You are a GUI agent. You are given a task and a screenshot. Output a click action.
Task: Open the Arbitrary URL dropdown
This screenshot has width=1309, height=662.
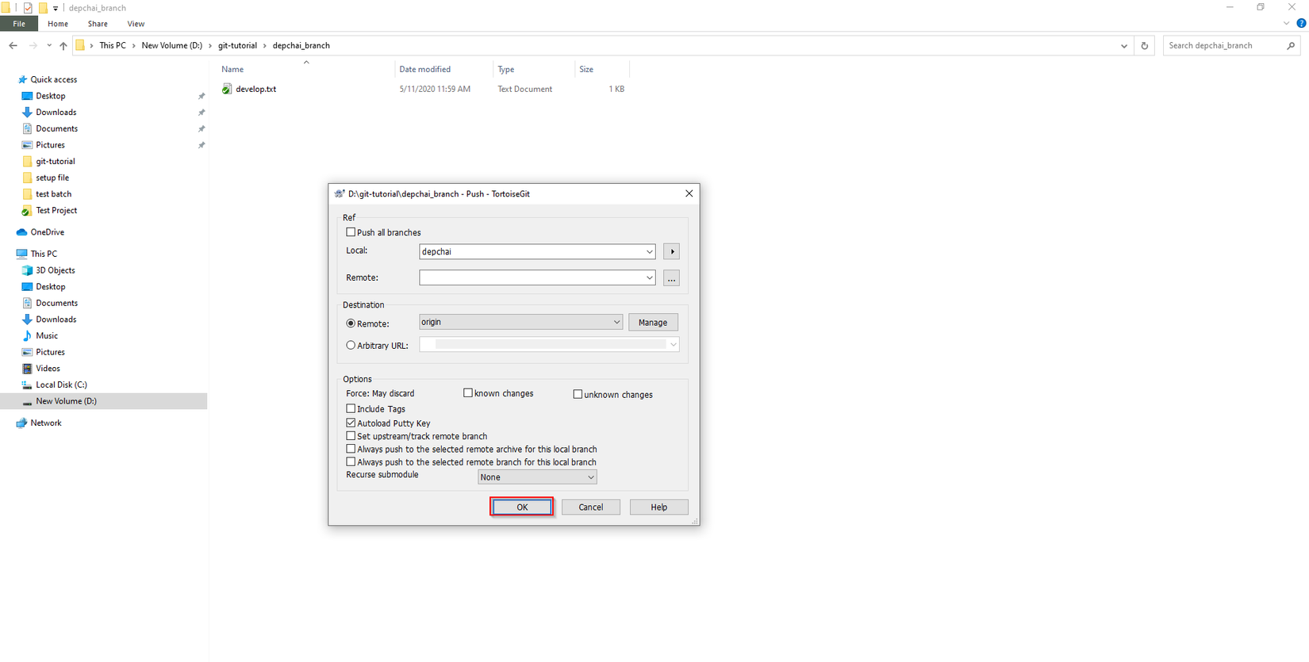[x=673, y=345]
